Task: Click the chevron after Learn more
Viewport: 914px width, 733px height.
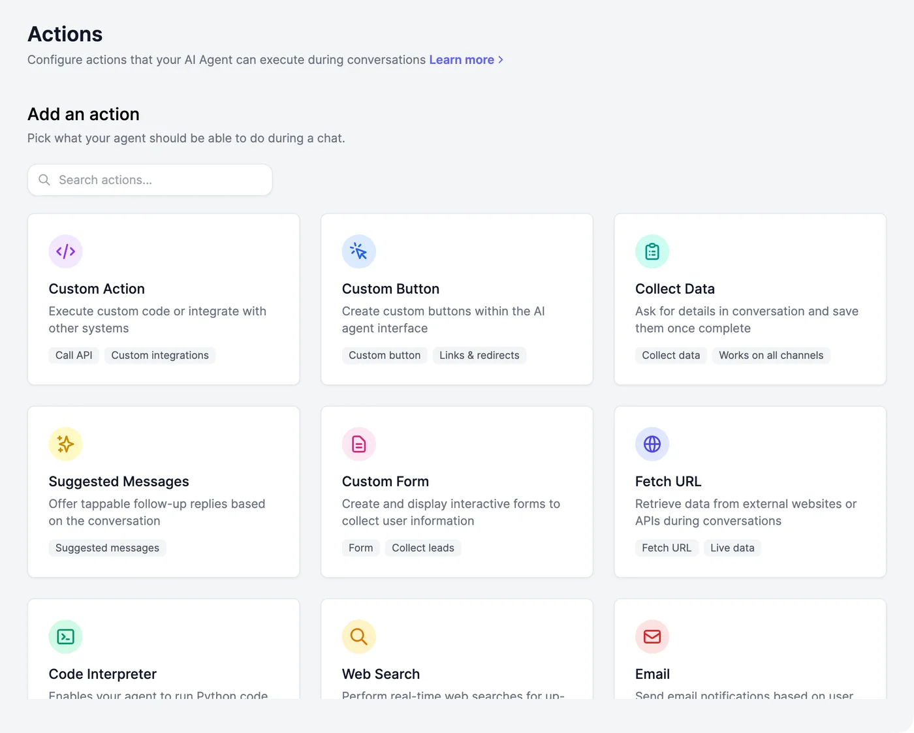Action: 501,59
